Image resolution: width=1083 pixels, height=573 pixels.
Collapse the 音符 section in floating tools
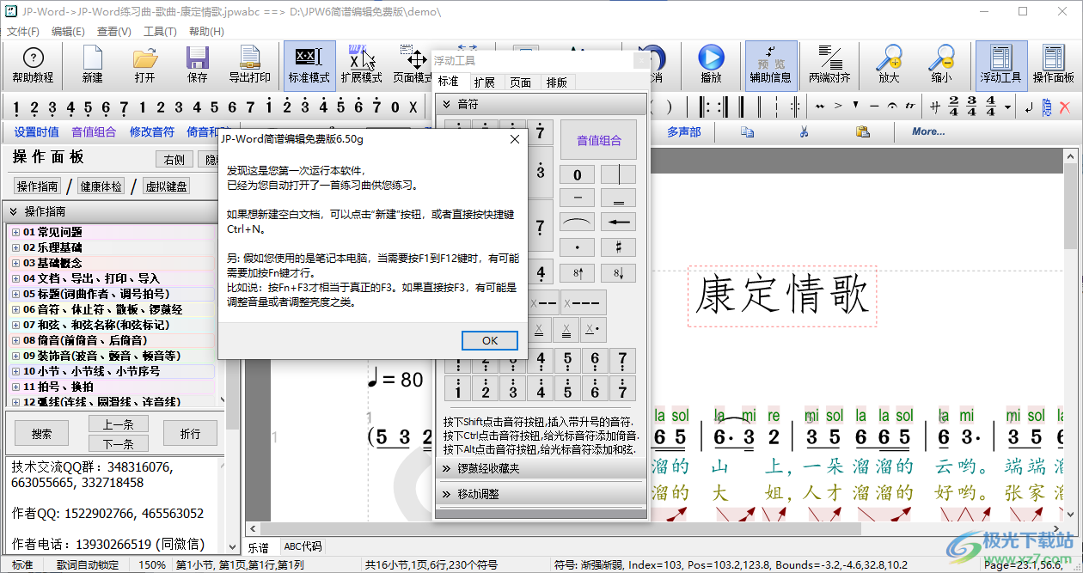[x=541, y=104]
